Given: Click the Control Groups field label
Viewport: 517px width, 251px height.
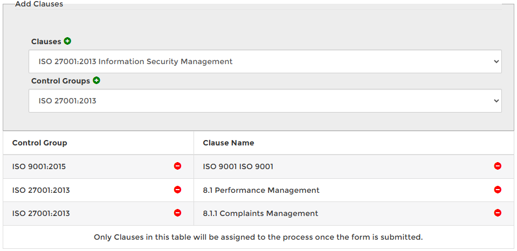Looking at the screenshot, I should (60, 81).
